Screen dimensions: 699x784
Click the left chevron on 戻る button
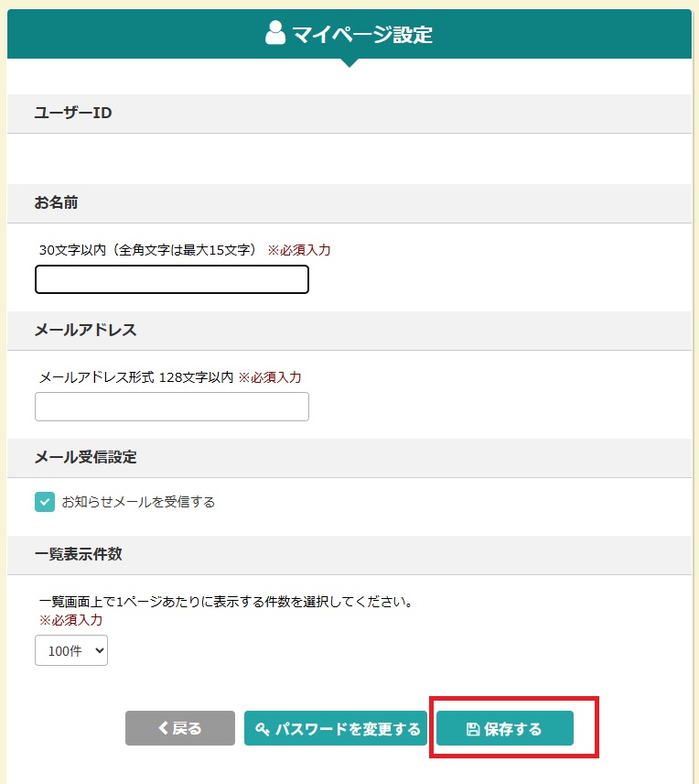click(164, 728)
